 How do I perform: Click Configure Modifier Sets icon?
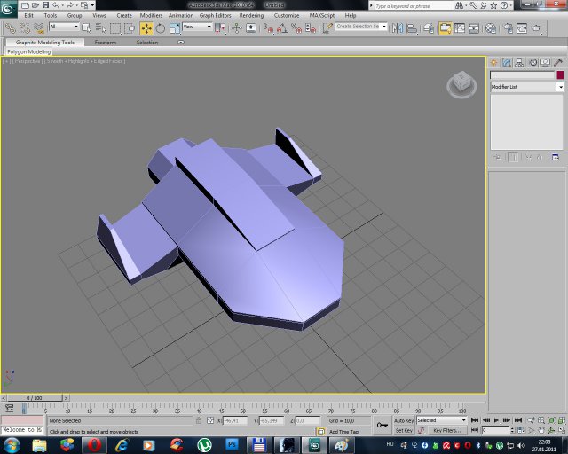click(556, 157)
